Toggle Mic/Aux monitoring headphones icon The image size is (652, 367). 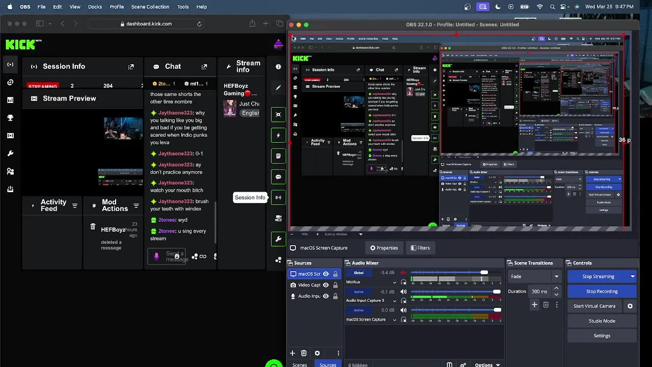coord(404,282)
